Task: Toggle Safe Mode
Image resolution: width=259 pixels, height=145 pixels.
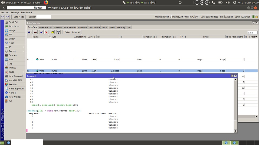Action: click(19, 17)
